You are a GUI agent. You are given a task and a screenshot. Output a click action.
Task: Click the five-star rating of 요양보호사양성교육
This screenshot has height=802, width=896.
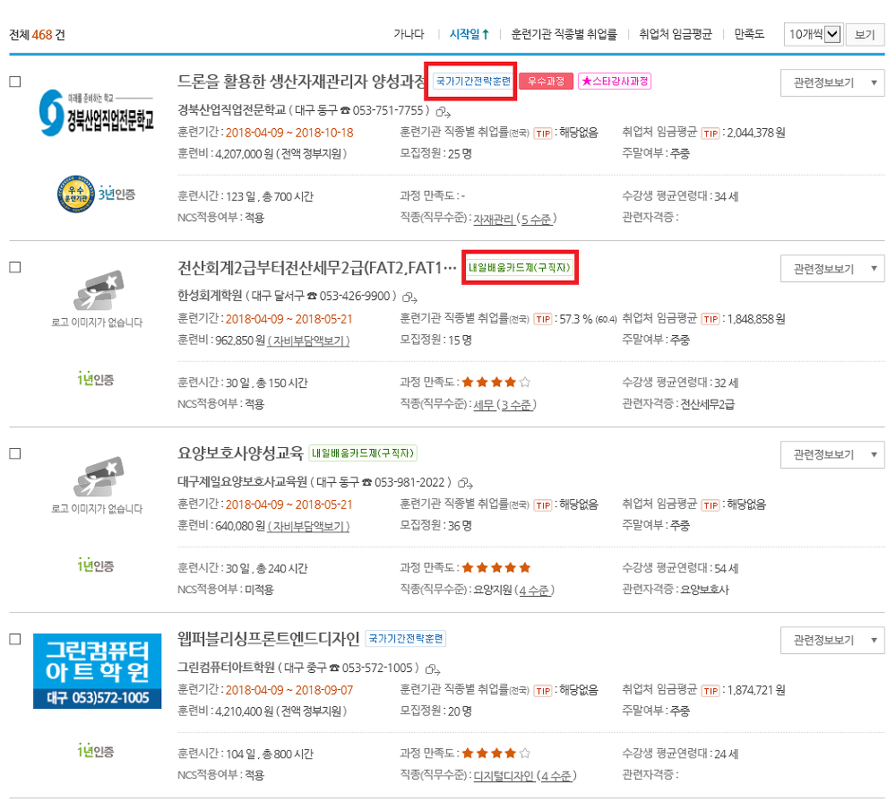pyautogui.click(x=496, y=567)
